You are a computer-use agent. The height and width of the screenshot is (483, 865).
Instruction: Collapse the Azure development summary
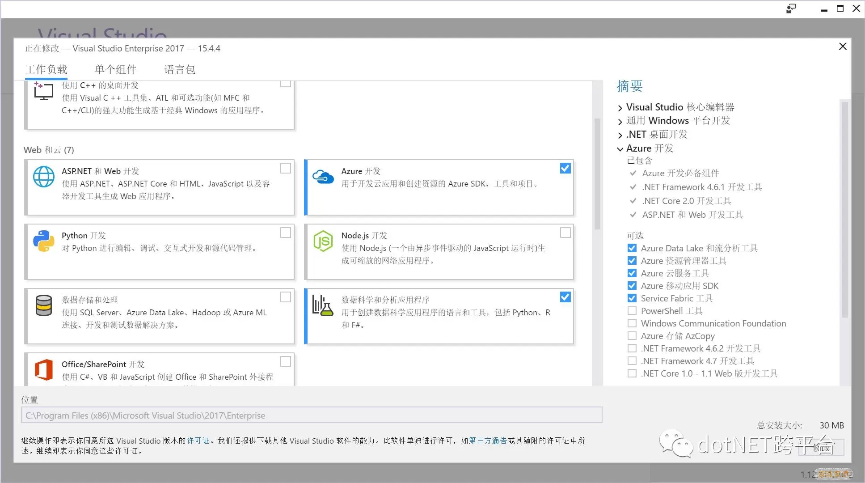coord(620,149)
